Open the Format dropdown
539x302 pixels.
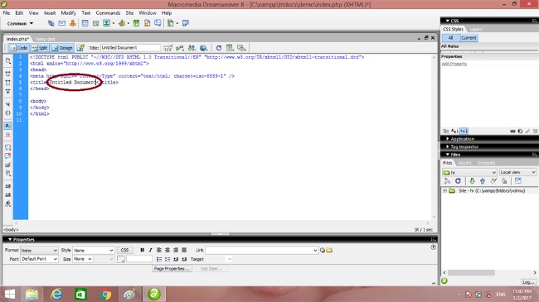click(39, 250)
